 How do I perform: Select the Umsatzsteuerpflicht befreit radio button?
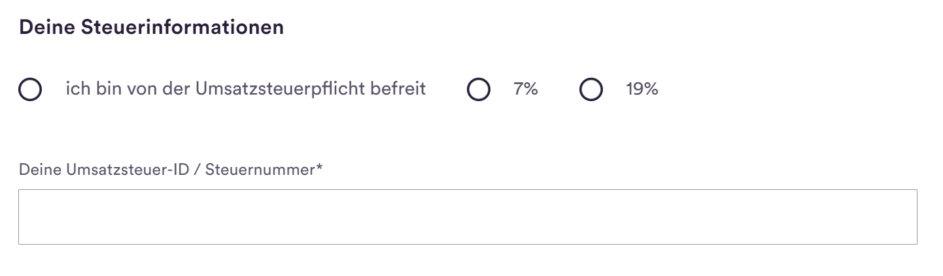click(30, 90)
